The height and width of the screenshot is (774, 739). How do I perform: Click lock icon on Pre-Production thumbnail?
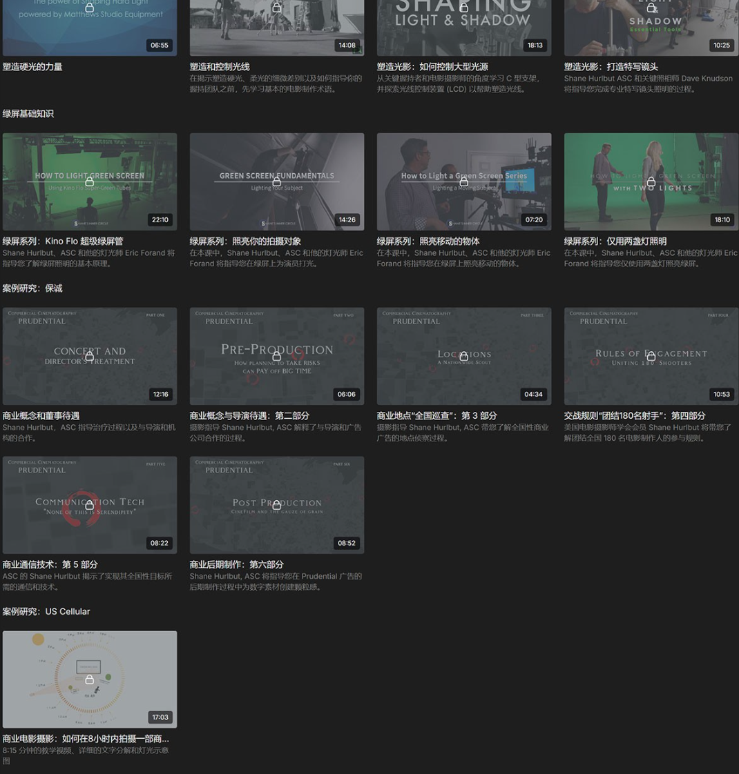[277, 356]
